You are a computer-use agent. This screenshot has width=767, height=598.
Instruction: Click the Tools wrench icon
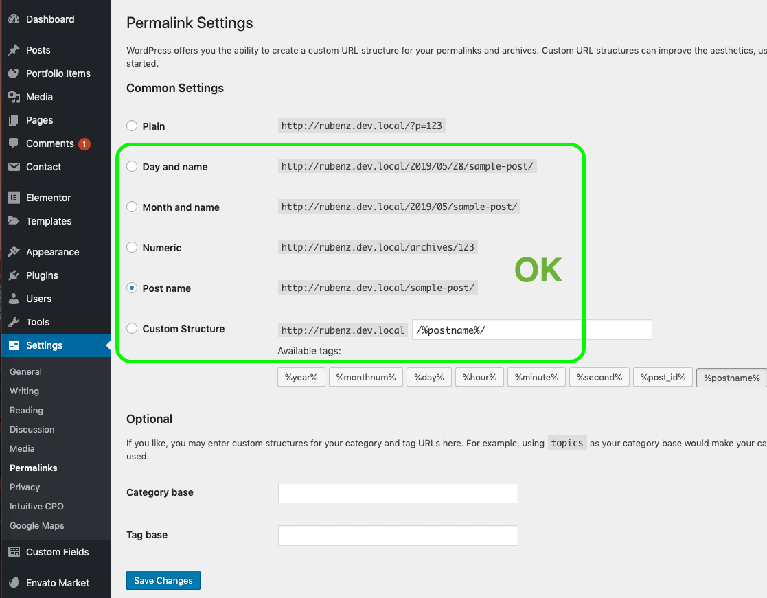(14, 322)
